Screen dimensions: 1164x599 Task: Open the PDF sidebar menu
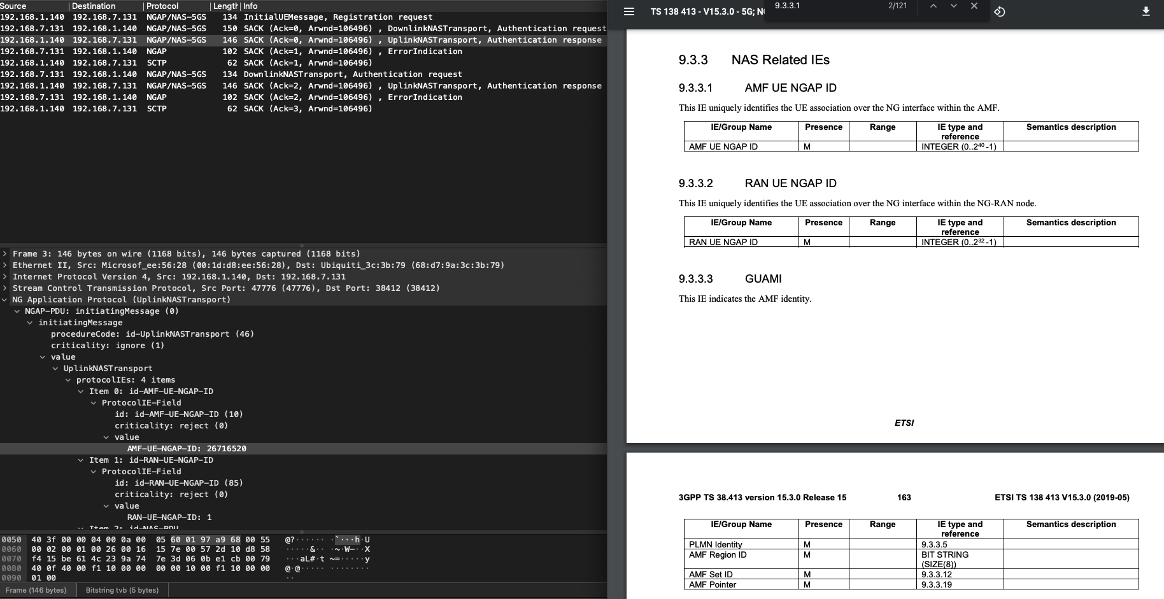pos(628,11)
